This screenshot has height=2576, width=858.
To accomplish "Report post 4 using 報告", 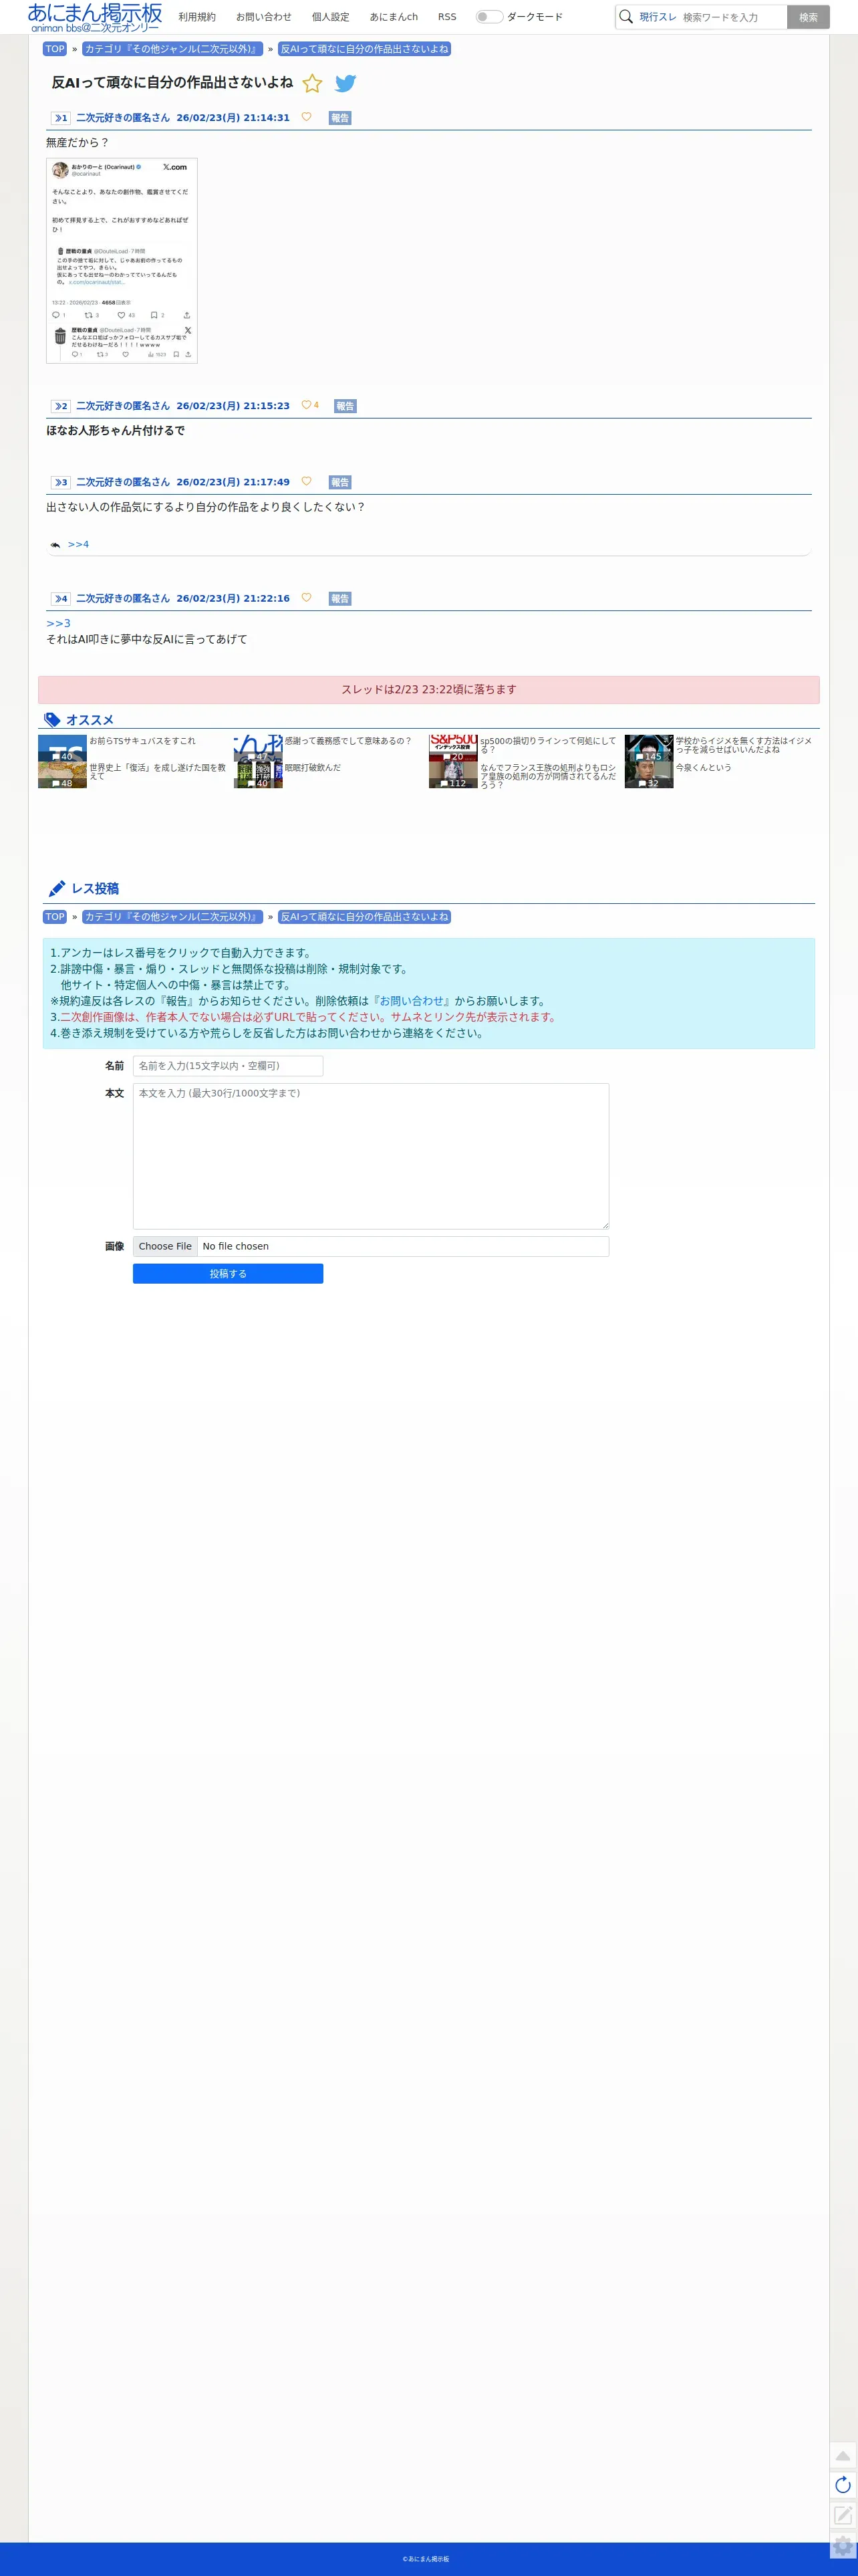I will (x=340, y=598).
